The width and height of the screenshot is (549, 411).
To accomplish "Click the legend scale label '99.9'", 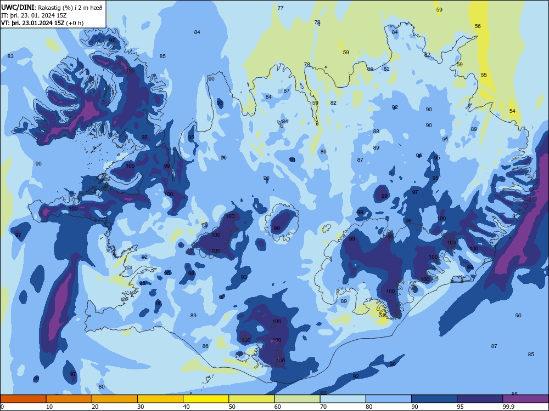I will (508, 407).
